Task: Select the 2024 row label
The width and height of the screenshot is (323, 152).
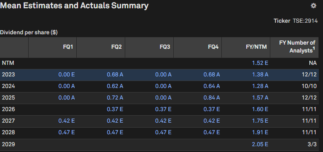Action: point(8,86)
